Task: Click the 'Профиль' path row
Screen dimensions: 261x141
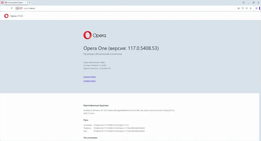Action: (114, 128)
